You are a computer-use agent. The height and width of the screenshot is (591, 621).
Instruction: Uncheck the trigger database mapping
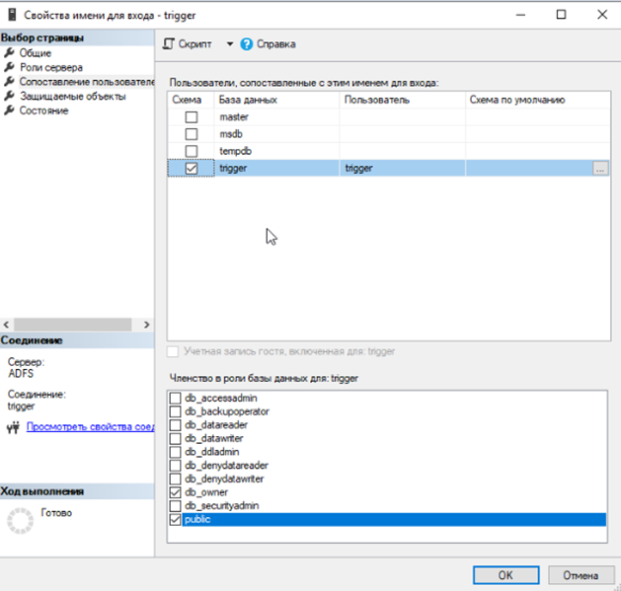pos(192,169)
